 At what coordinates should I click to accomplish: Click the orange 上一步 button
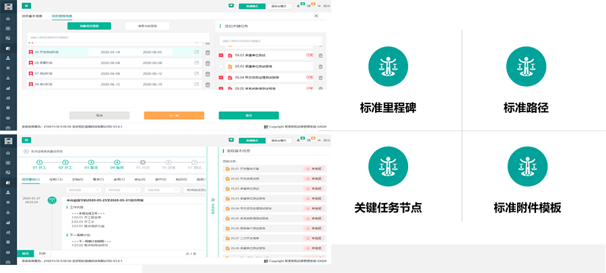point(174,115)
